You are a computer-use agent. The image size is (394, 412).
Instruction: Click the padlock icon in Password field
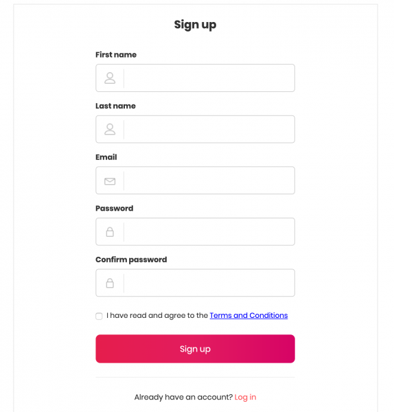coord(110,232)
